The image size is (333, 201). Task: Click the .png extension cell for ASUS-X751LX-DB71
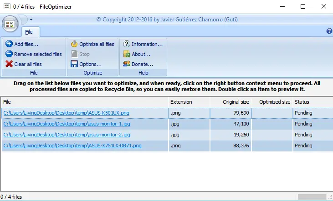point(189,146)
